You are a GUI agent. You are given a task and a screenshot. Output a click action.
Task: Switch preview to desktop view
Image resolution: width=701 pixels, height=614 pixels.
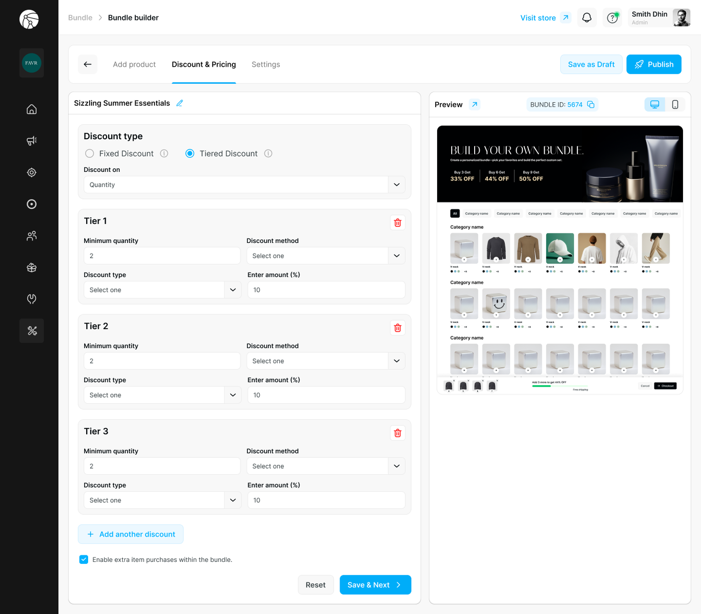click(x=654, y=104)
